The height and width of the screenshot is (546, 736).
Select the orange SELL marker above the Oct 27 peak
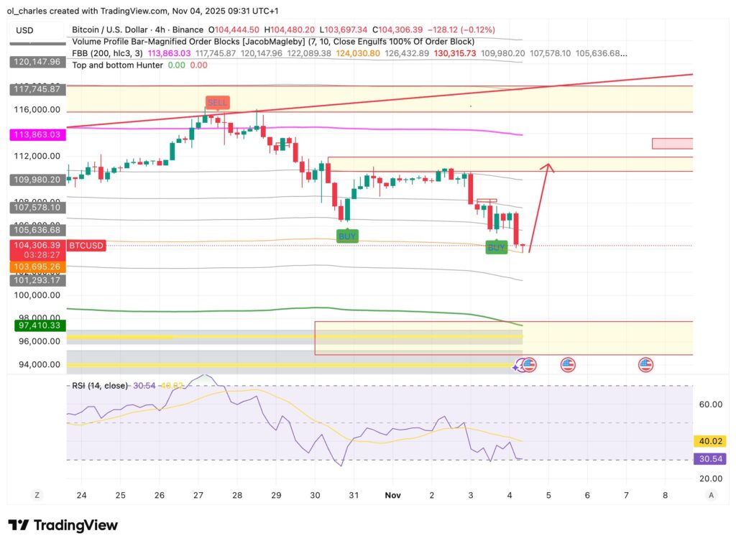point(217,102)
